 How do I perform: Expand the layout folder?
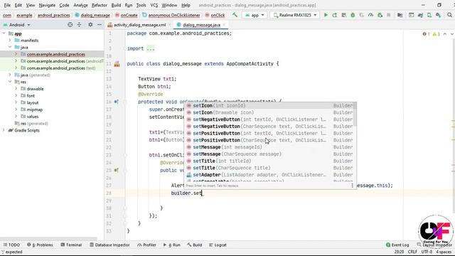coord(16,102)
